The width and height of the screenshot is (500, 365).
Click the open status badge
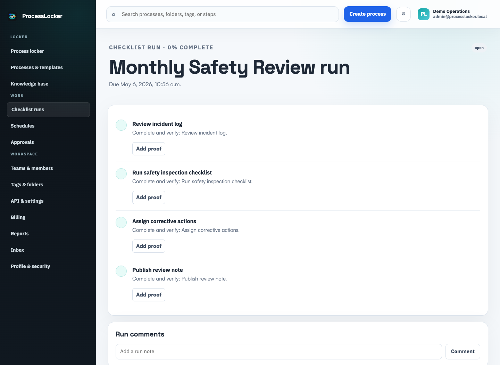479,48
